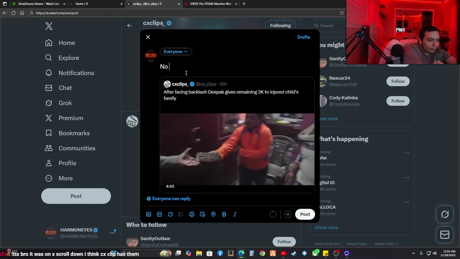Open File Explorer from taskbar
Screen dimensions: 460x259
pos(199,254)
